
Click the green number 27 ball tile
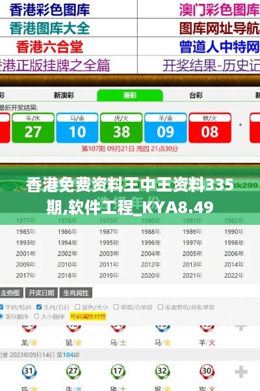[33, 128]
